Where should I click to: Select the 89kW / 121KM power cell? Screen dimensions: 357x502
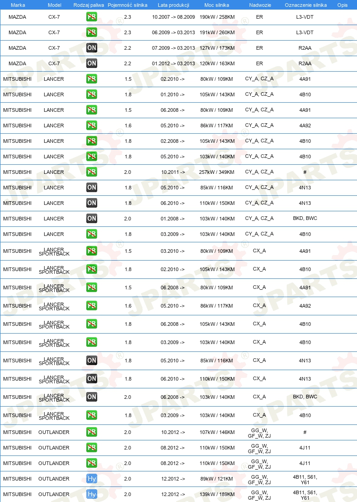217,479
